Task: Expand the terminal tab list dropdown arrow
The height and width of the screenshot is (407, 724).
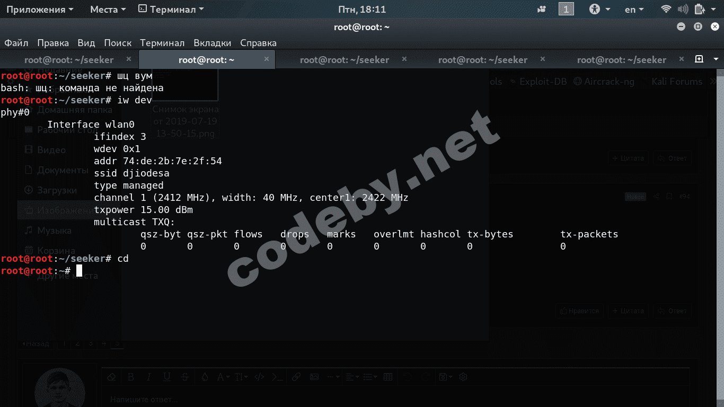Action: (715, 59)
